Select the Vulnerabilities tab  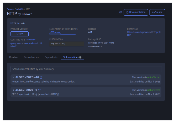tap(72, 57)
